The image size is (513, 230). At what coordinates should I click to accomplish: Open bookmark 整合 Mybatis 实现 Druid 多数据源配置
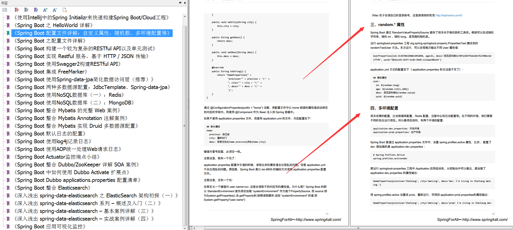click(x=76, y=126)
